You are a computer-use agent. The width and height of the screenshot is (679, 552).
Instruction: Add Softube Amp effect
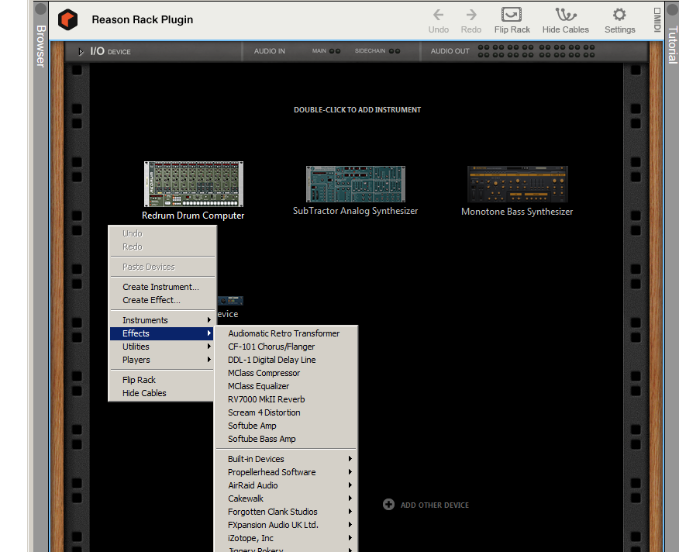pos(286,426)
